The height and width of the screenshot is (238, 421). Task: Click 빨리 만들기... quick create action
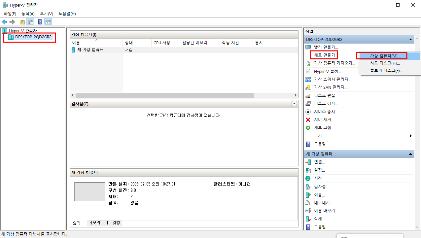[326, 47]
